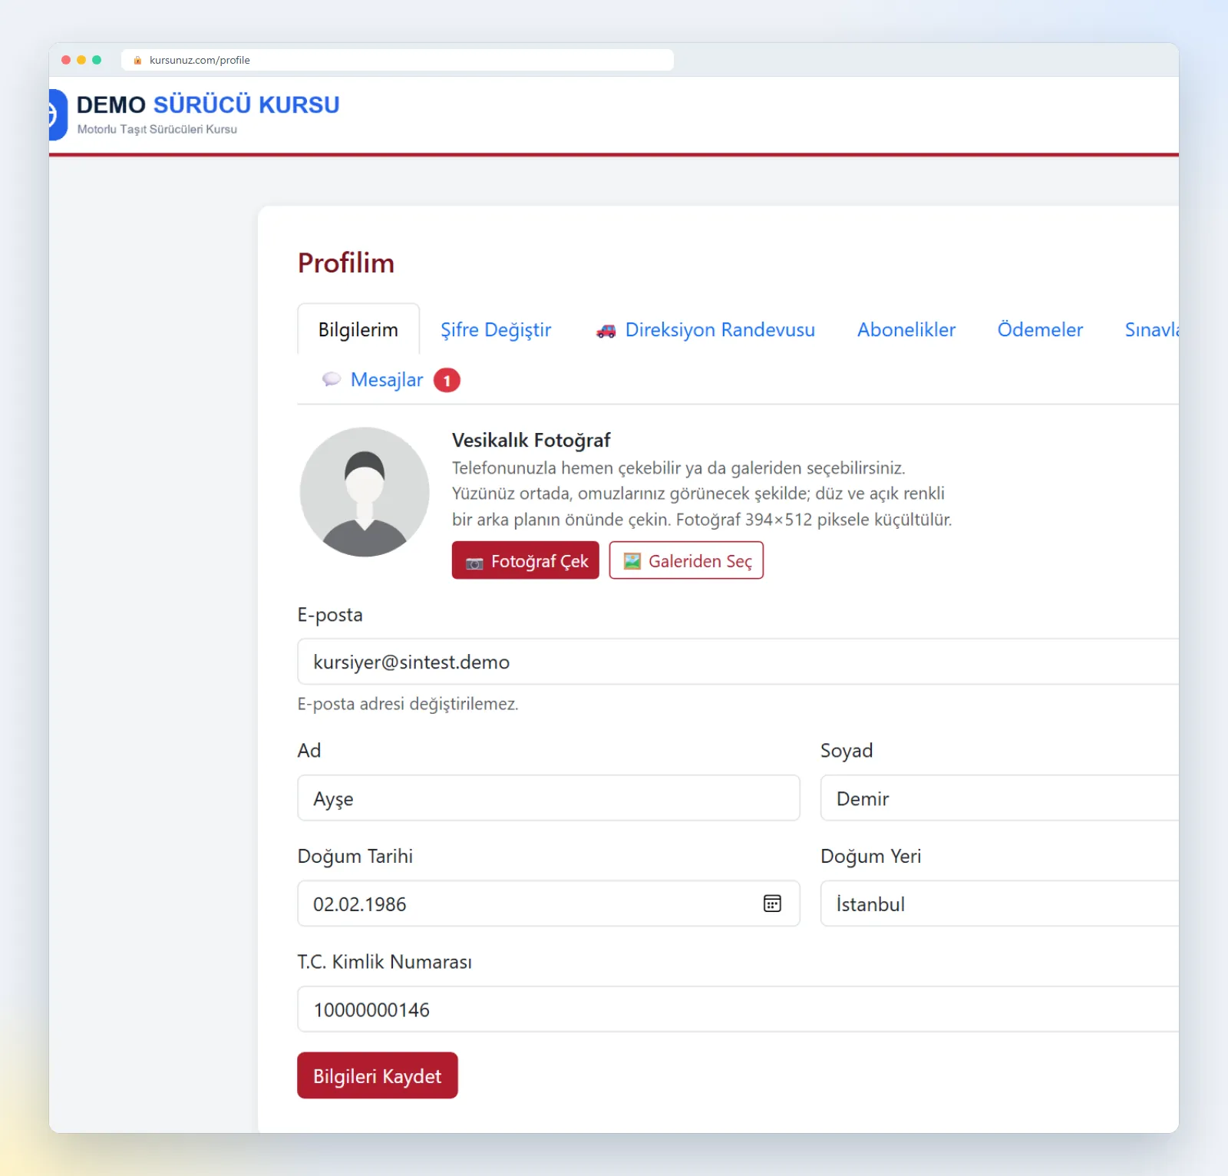The image size is (1228, 1176).
Task: Click the Doğum Yeri field with İstanbul
Action: click(999, 903)
